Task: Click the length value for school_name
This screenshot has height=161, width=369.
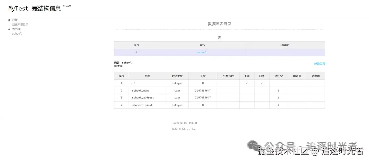Action: coord(203,91)
